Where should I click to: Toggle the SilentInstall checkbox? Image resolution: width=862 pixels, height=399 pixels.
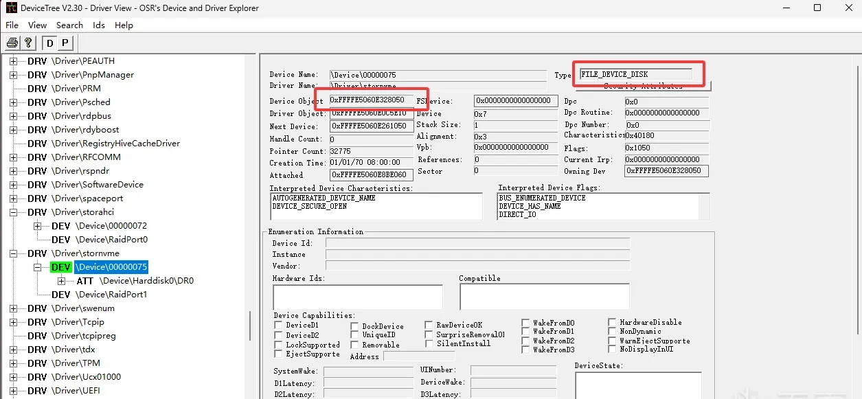pyautogui.click(x=429, y=343)
